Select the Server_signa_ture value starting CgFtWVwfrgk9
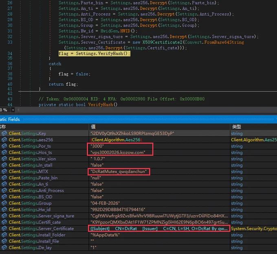Image resolution: width=277 pixels, height=254 pixels. tap(159, 216)
